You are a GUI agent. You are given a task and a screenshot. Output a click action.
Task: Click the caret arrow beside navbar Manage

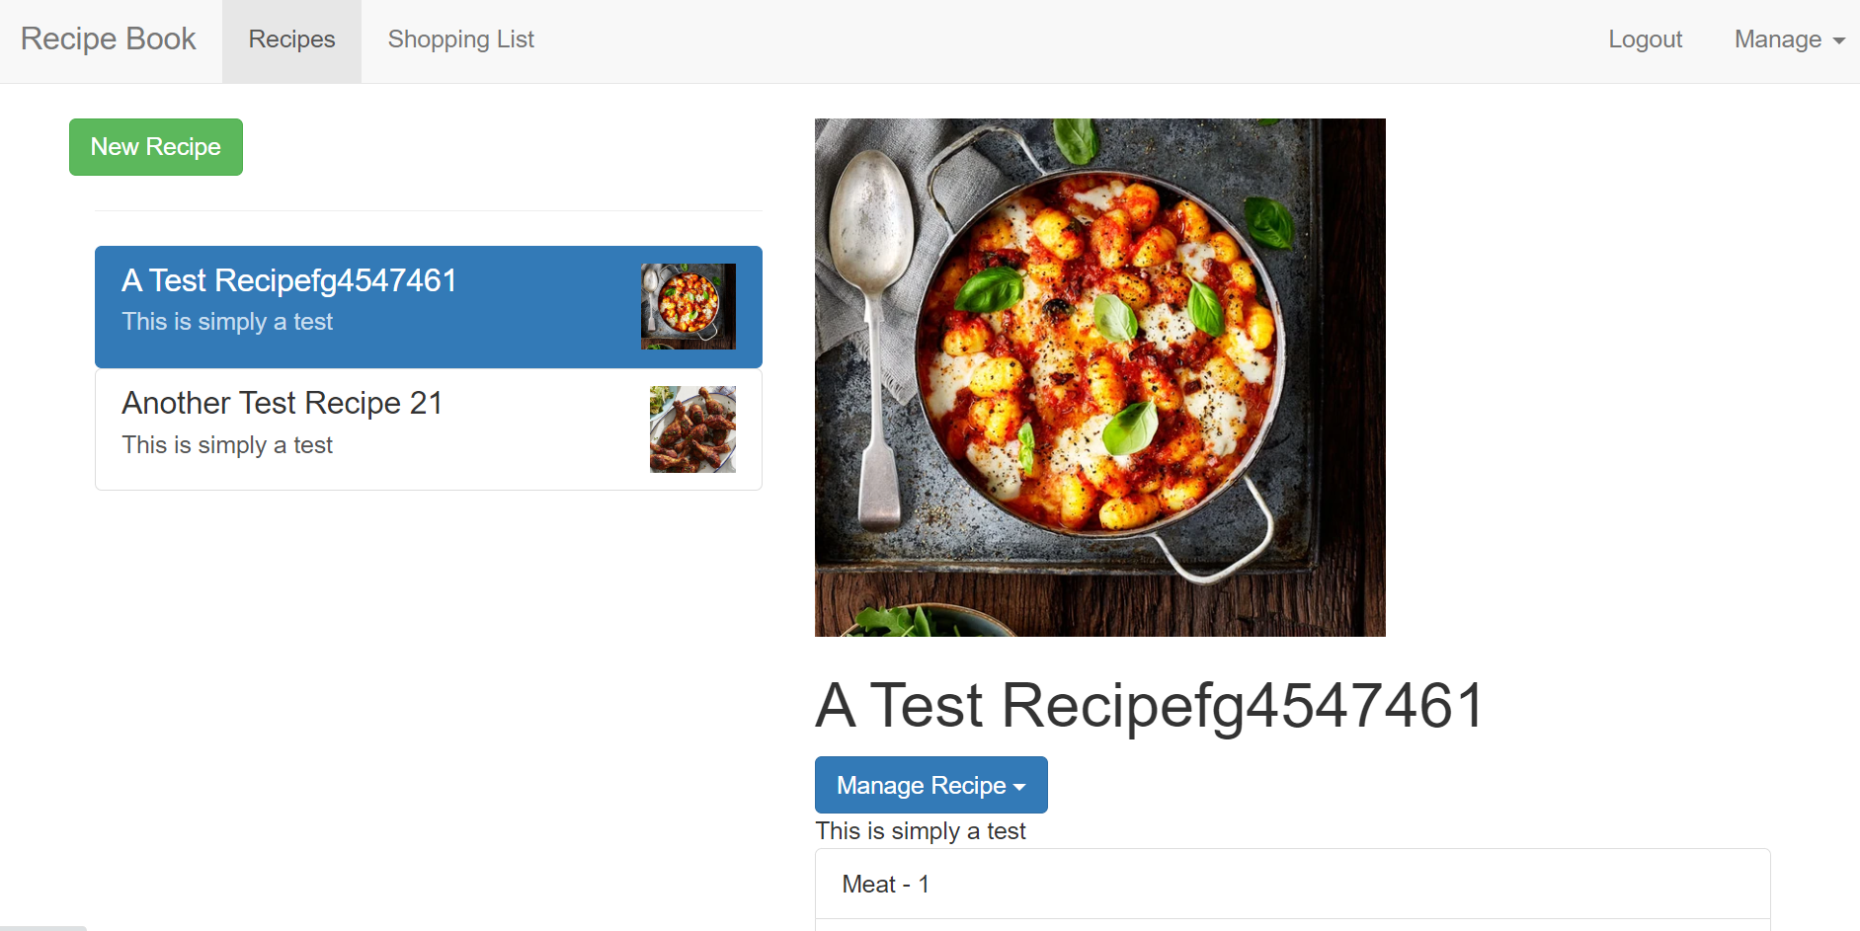point(1839,40)
